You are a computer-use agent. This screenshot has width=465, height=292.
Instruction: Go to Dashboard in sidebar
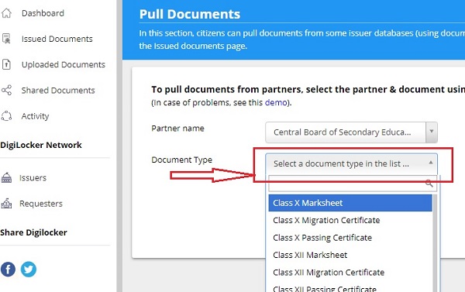point(43,13)
